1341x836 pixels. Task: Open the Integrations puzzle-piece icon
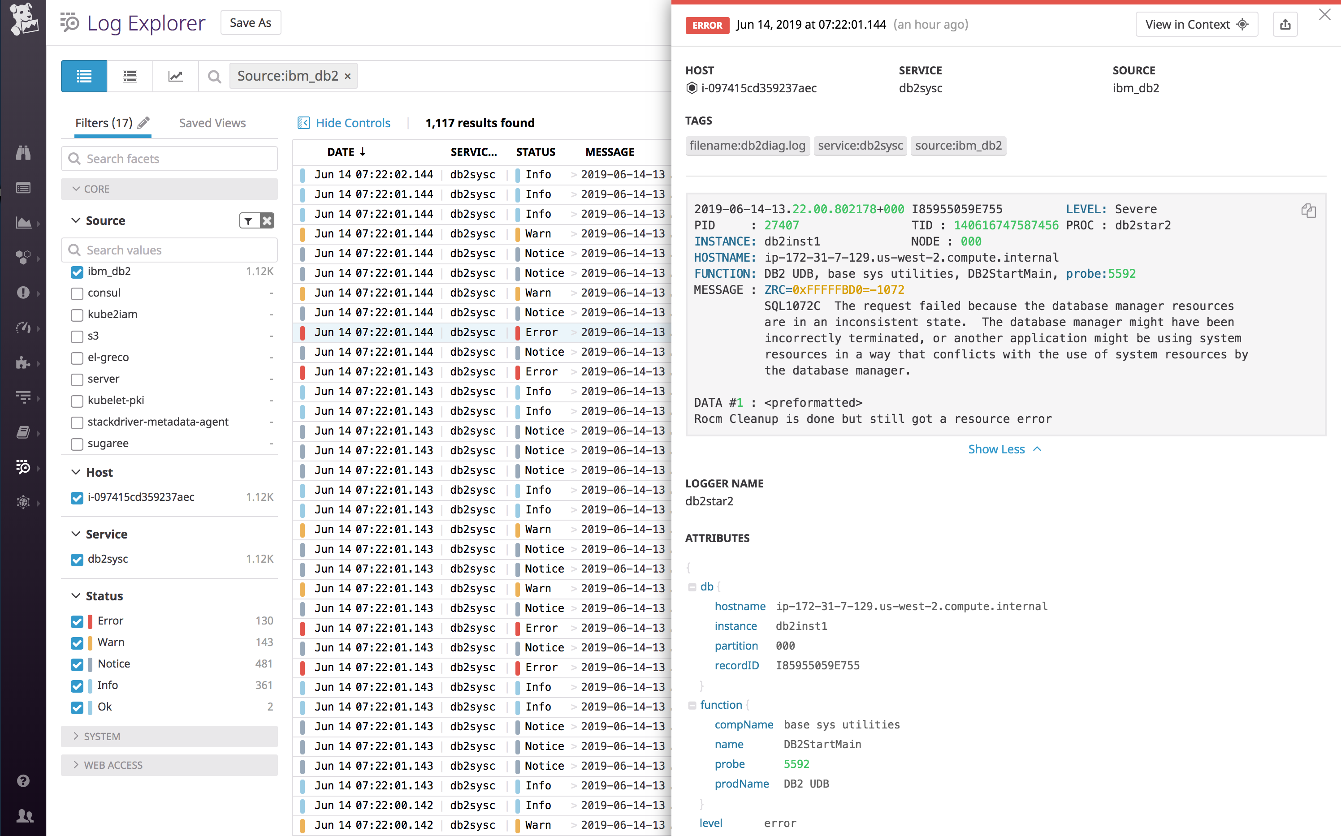(23, 363)
